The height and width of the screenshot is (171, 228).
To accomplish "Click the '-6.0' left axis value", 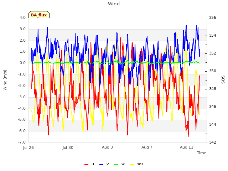I will [x=22, y=131].
